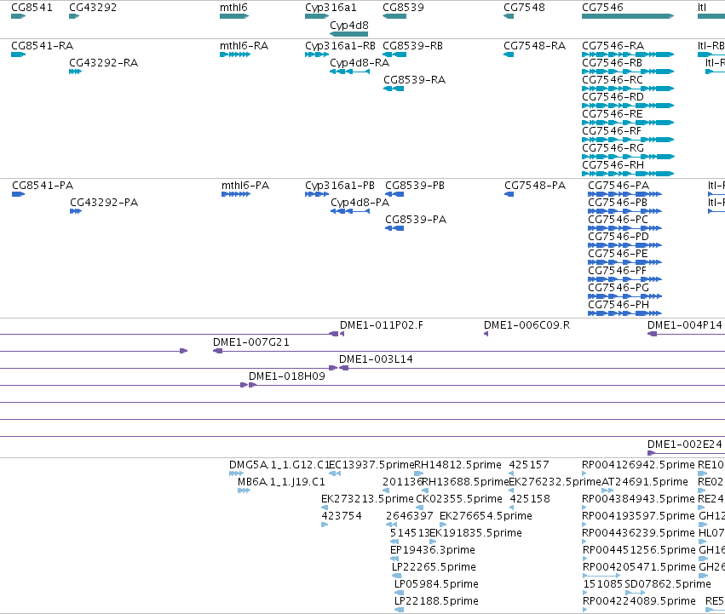Click the CG43292-PA label

pyautogui.click(x=104, y=203)
